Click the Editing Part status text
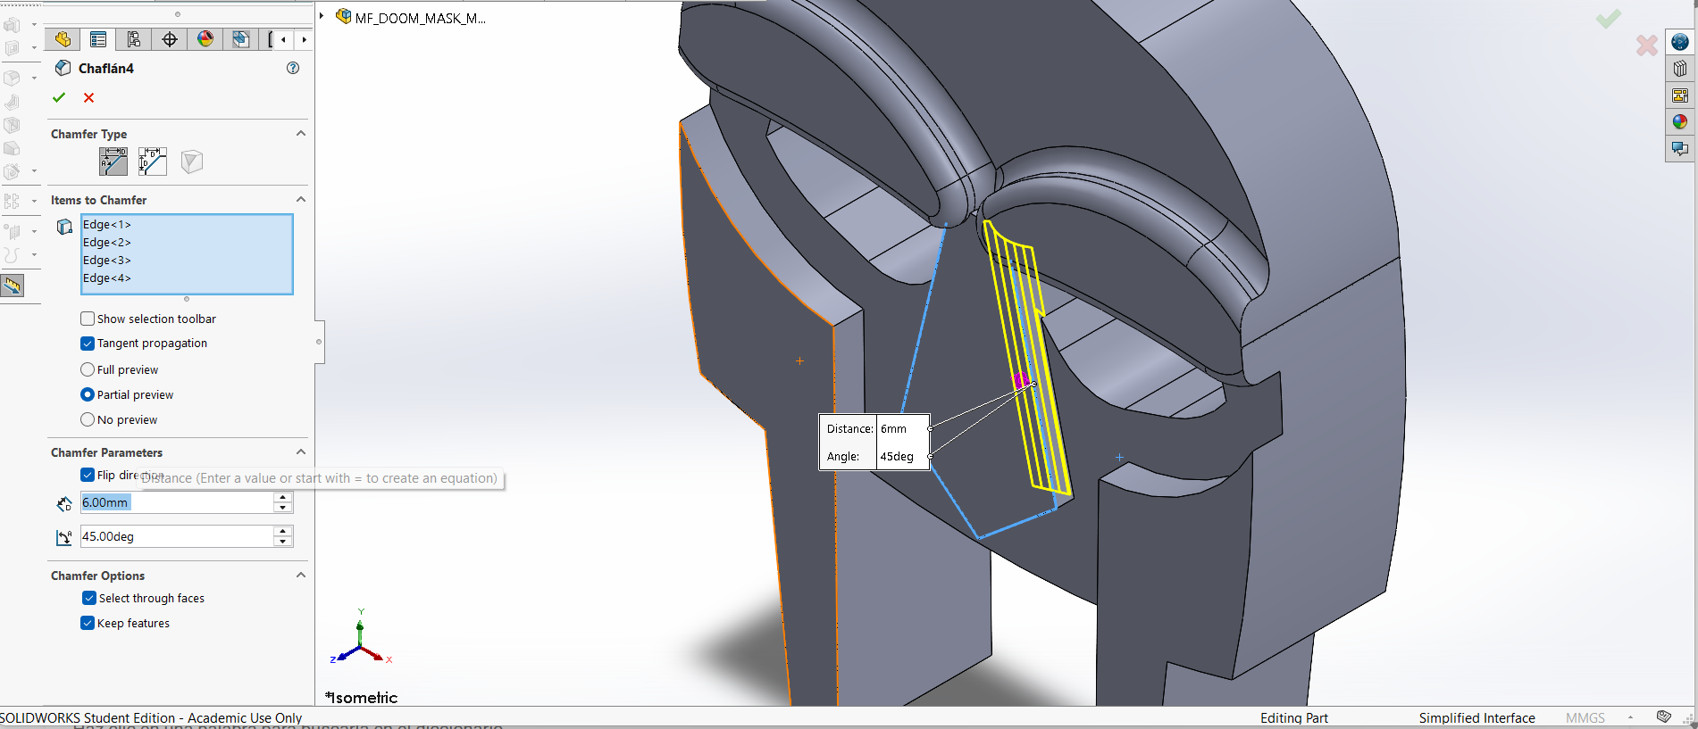Screen dimensions: 1698x729 click(1293, 717)
